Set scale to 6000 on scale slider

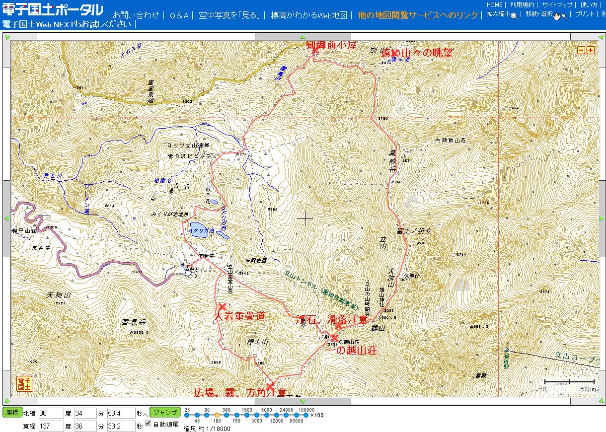(x=266, y=415)
